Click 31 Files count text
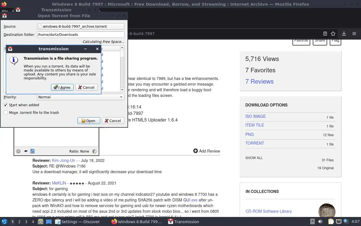Viewport: 361px width, 226px height. tap(328, 160)
